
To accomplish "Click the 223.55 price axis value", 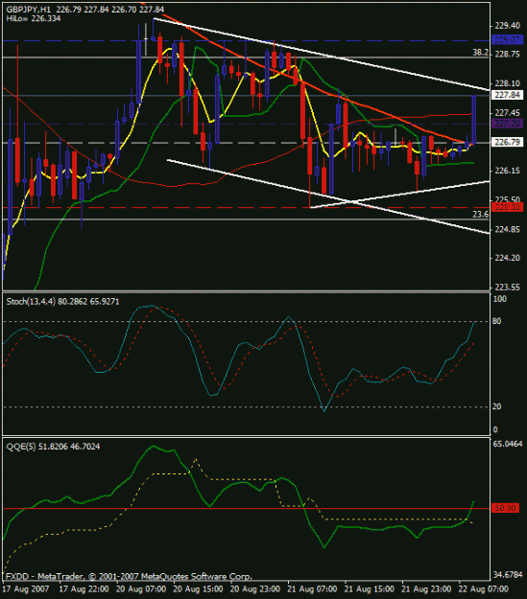I will (507, 288).
